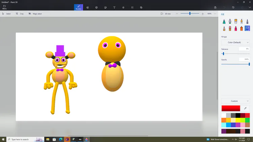This screenshot has height=142, width=253.
Task: Open File Explorer from the taskbar
Action: tap(48, 139)
